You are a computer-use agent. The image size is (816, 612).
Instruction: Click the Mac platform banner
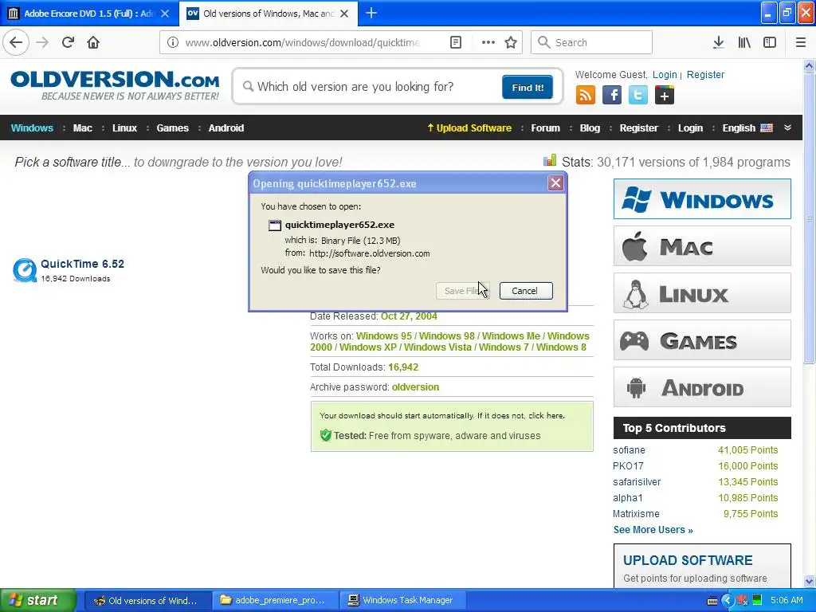pyautogui.click(x=702, y=245)
